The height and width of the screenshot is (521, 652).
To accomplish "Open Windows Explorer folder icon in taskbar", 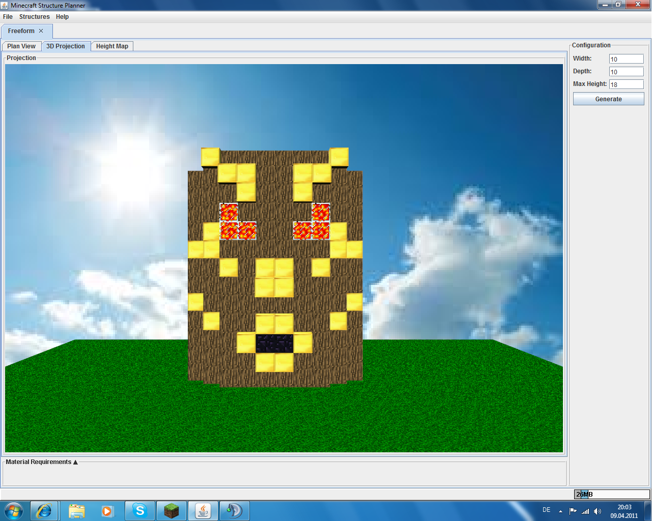I will coord(76,510).
